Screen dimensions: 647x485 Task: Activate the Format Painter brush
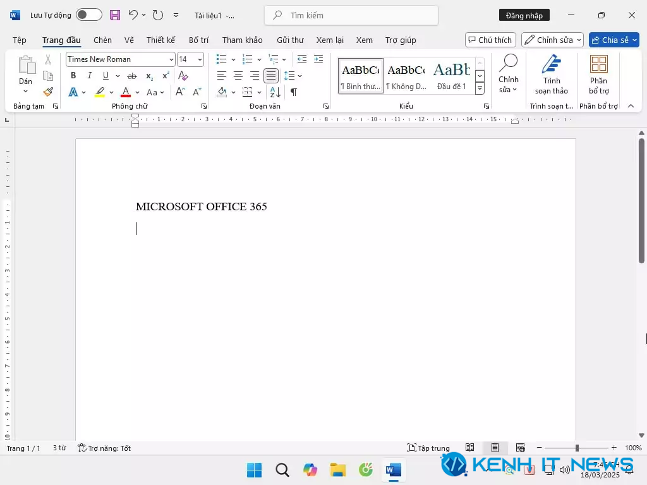coord(48,92)
